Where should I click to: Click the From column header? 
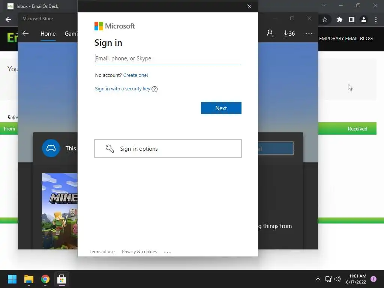9,129
